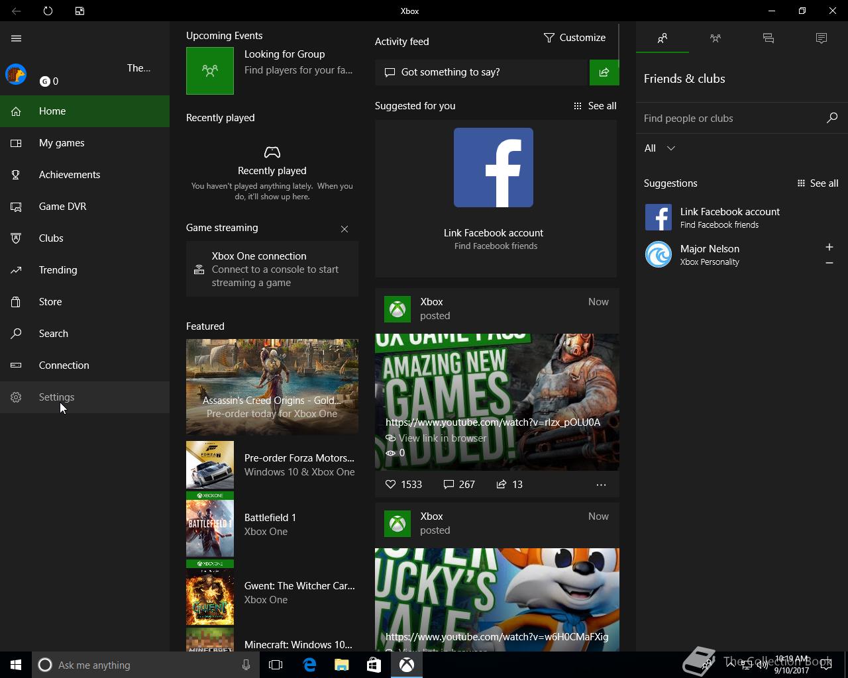Refresh the Xbox app using the reload icon

48,11
